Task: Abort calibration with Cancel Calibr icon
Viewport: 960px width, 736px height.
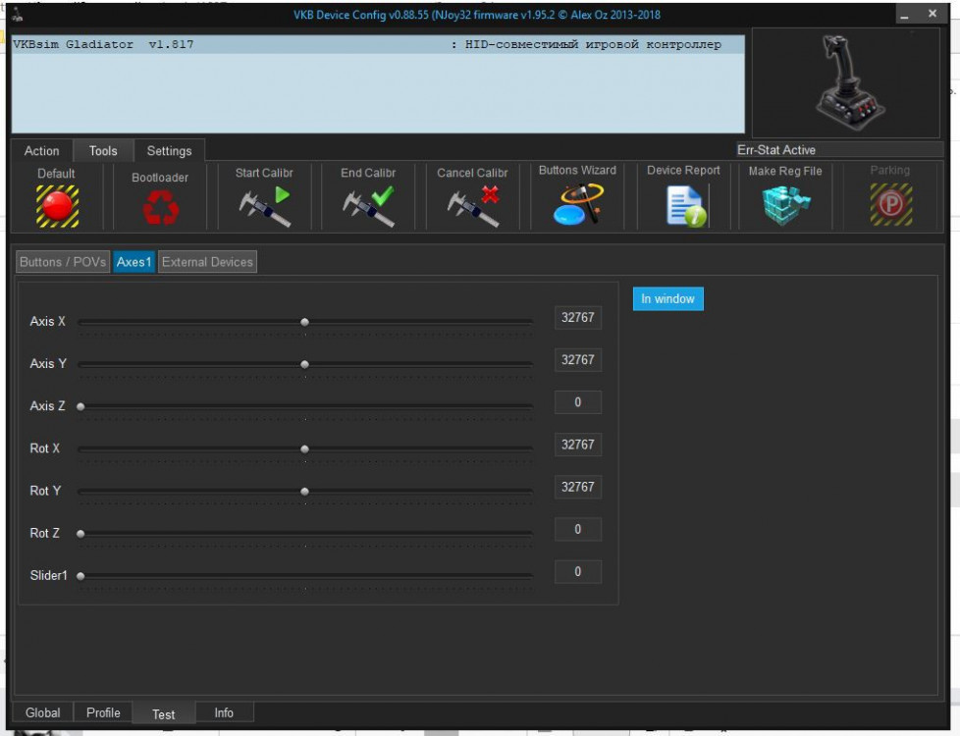Action: coord(473,206)
